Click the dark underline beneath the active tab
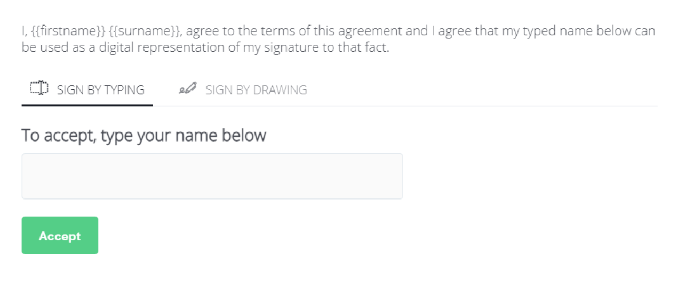 point(87,105)
